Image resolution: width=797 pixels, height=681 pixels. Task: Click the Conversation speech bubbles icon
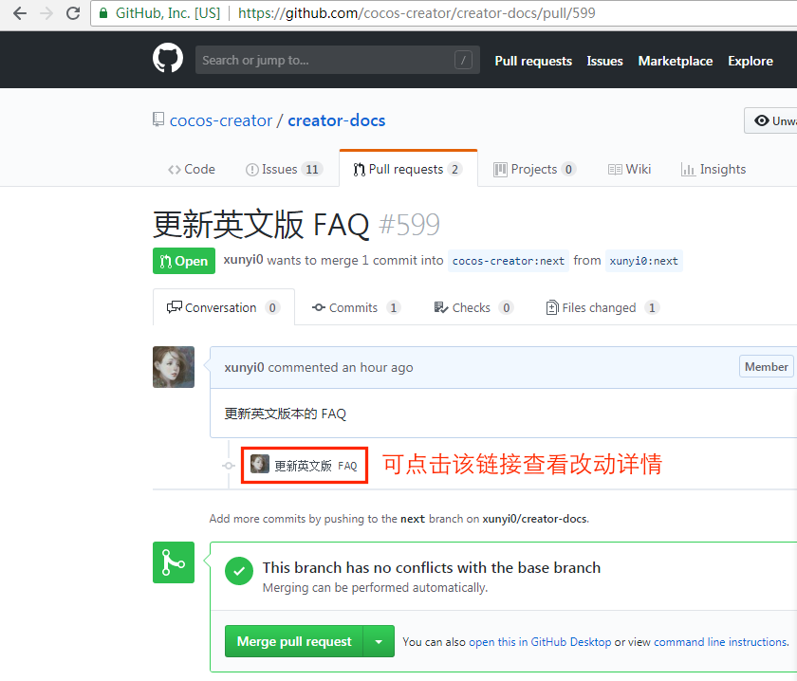coord(175,307)
